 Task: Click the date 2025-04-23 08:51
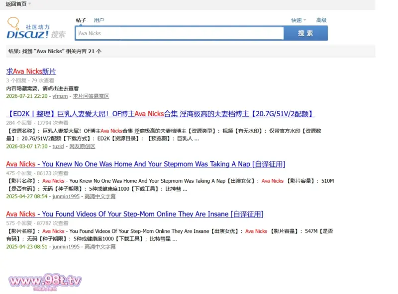point(27,247)
